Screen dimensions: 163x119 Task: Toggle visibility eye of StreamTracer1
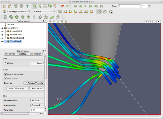click(x=2, y=38)
